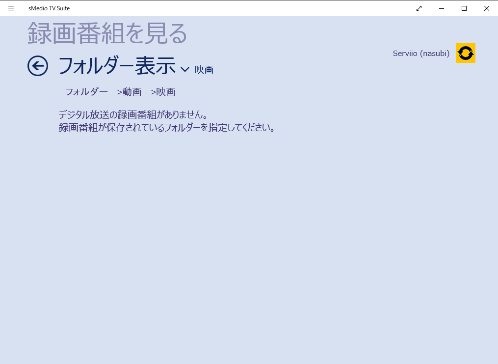Click the デジタル放送の録画番組がありません message
This screenshot has width=498, height=364.
pyautogui.click(x=133, y=115)
